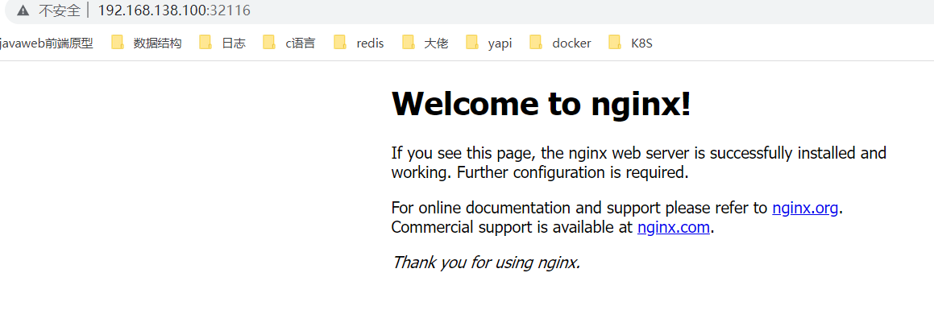
Task: Open the 大佬 bookmark folder
Action: pyautogui.click(x=425, y=43)
